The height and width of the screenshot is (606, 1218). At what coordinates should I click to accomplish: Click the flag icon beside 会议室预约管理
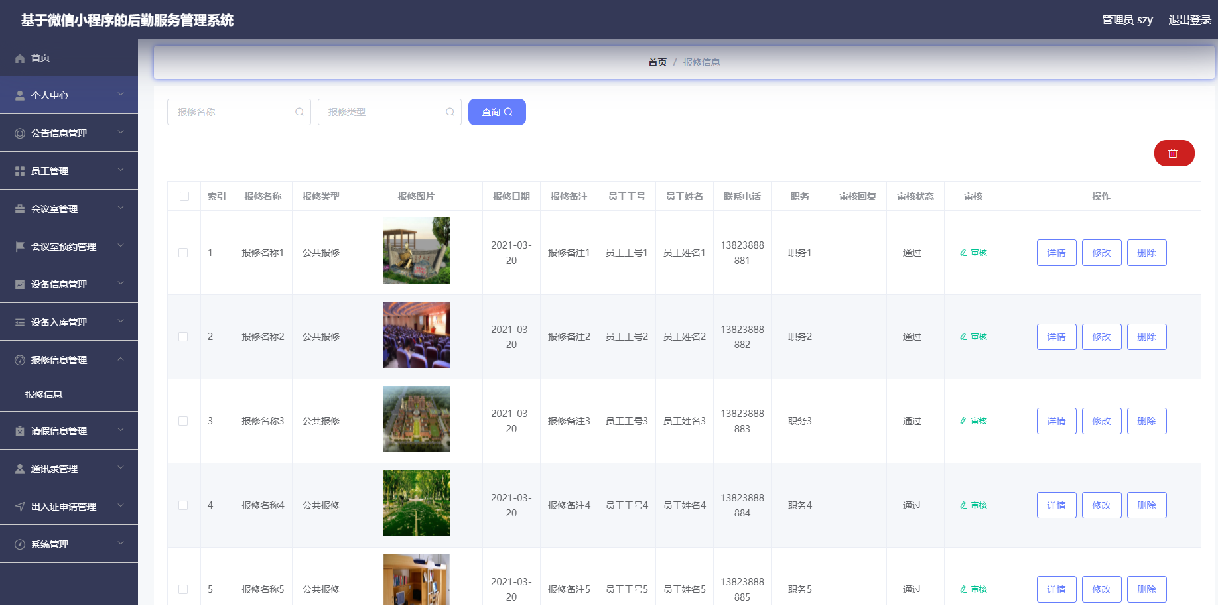coord(20,247)
